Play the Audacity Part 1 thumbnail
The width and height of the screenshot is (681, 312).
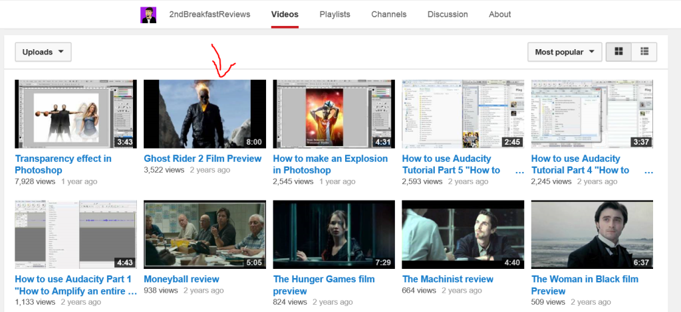tap(76, 234)
